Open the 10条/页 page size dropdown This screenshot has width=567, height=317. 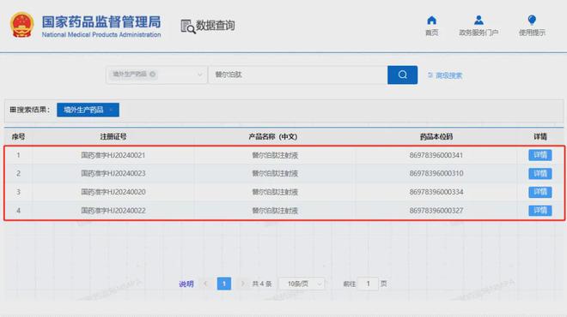(x=302, y=284)
